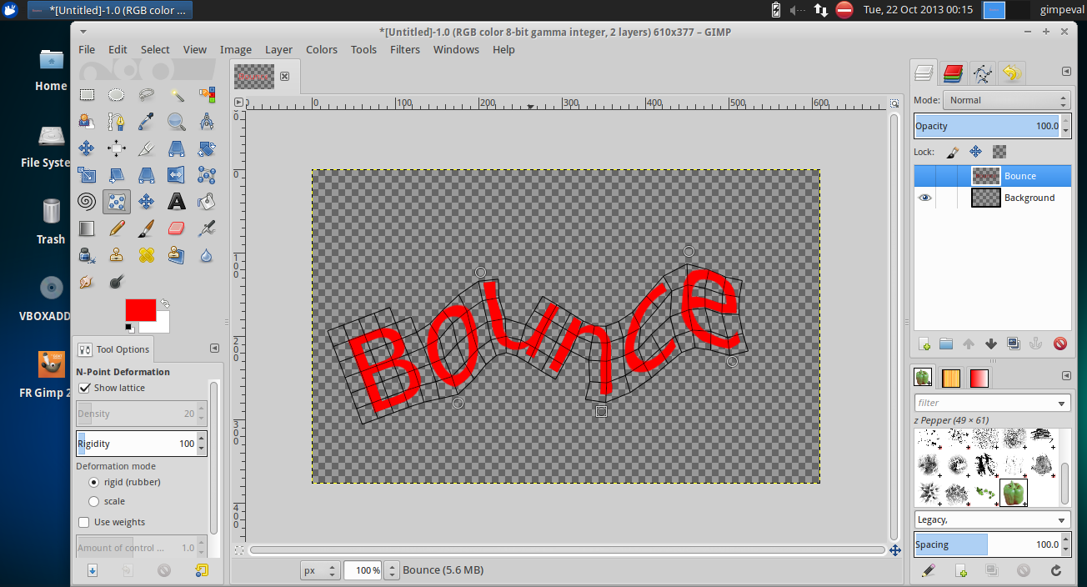Screen dimensions: 1087x587
Task: Create a new layer
Action: point(924,344)
